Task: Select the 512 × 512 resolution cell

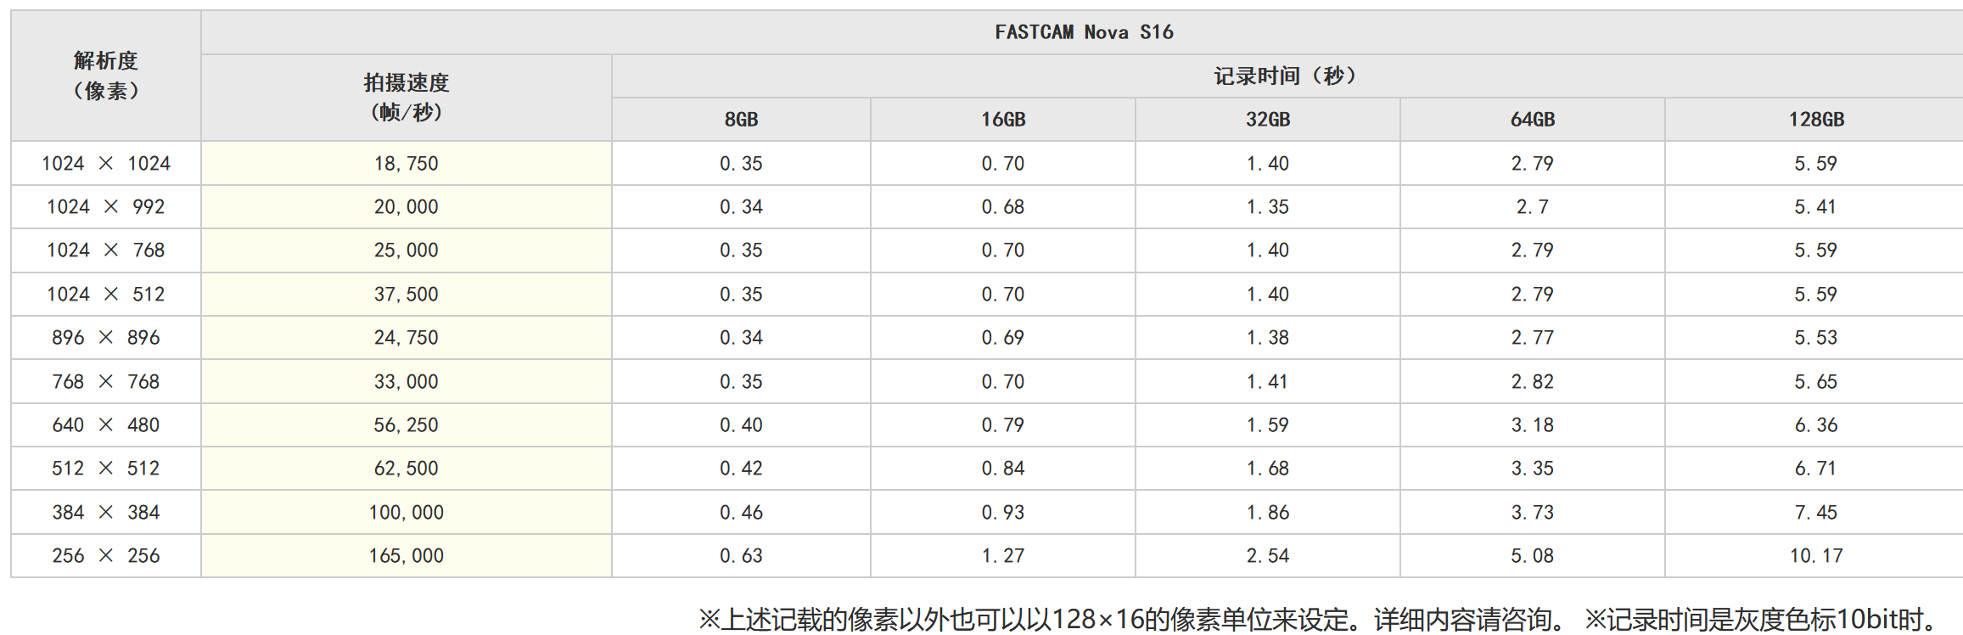Action: (106, 469)
